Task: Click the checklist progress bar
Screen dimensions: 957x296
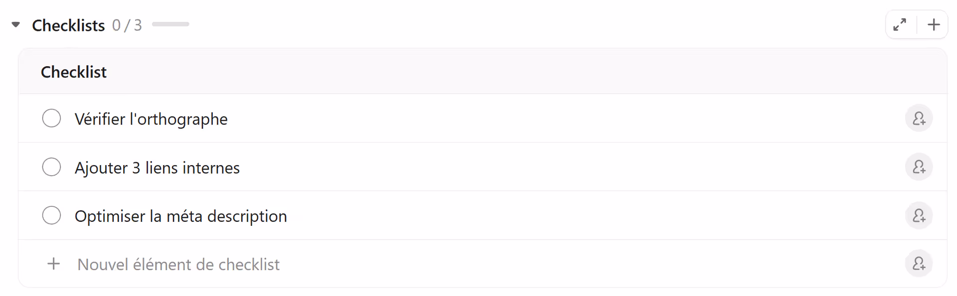Action: click(x=170, y=24)
